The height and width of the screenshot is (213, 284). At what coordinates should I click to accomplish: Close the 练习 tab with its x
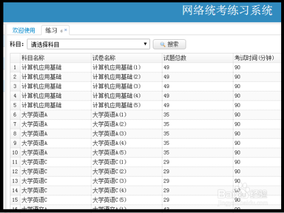click(x=66, y=30)
